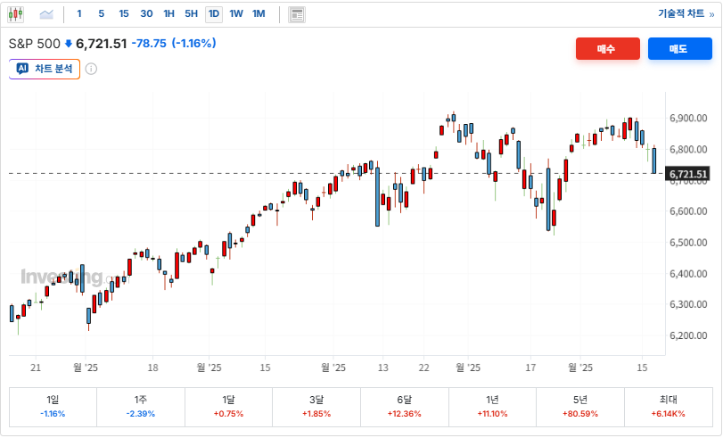The width and height of the screenshot is (723, 438).
Task: Select the 3달 period showing +1.85%
Action: coord(316,407)
